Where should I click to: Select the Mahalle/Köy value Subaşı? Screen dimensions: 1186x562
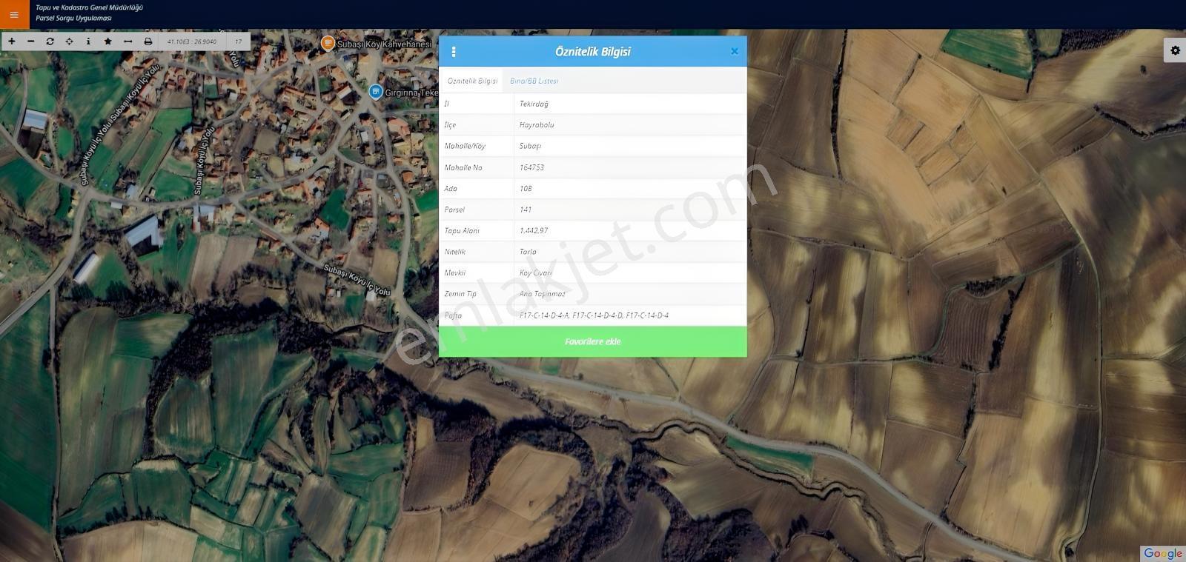(x=530, y=146)
